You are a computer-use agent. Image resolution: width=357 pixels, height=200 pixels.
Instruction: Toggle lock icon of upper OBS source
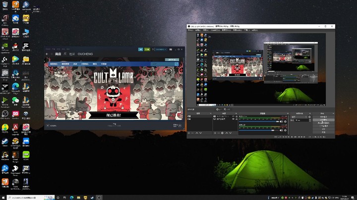(237, 116)
